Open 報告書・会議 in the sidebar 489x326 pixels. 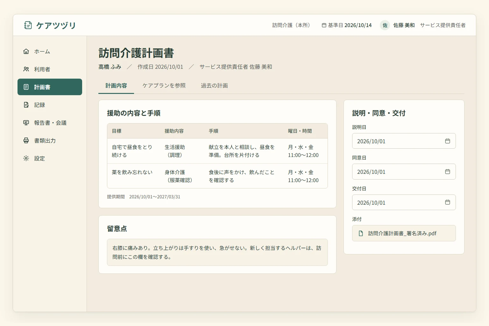50,123
